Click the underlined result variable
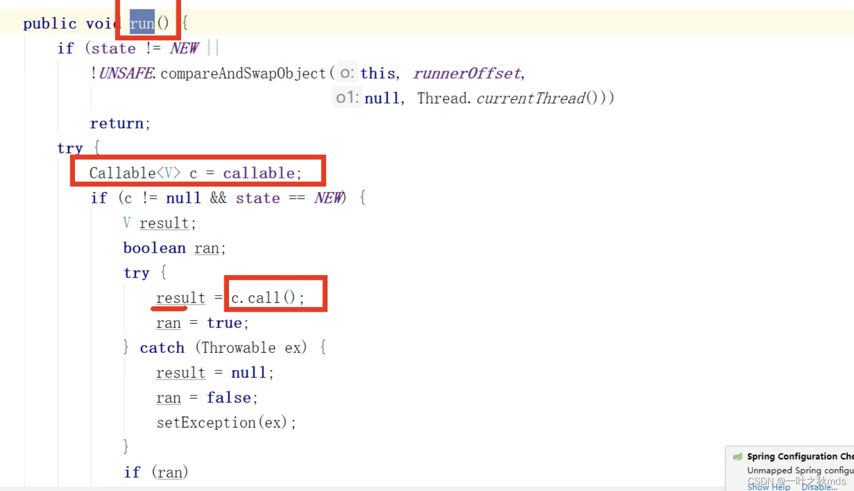This screenshot has height=491, width=854. coord(180,298)
